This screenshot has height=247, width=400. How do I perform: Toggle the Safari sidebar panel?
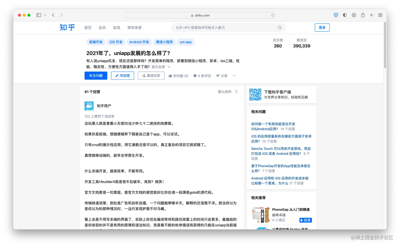pyautogui.click(x=38, y=15)
